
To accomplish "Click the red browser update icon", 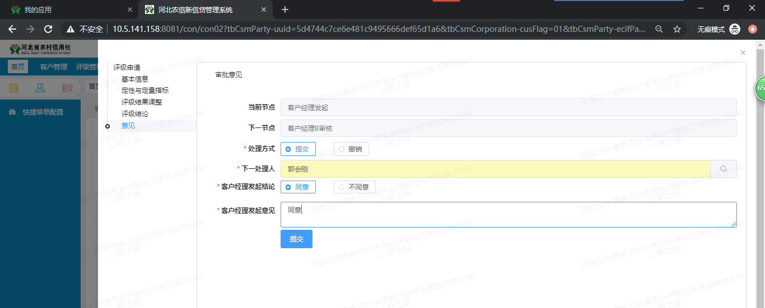I will [x=753, y=29].
